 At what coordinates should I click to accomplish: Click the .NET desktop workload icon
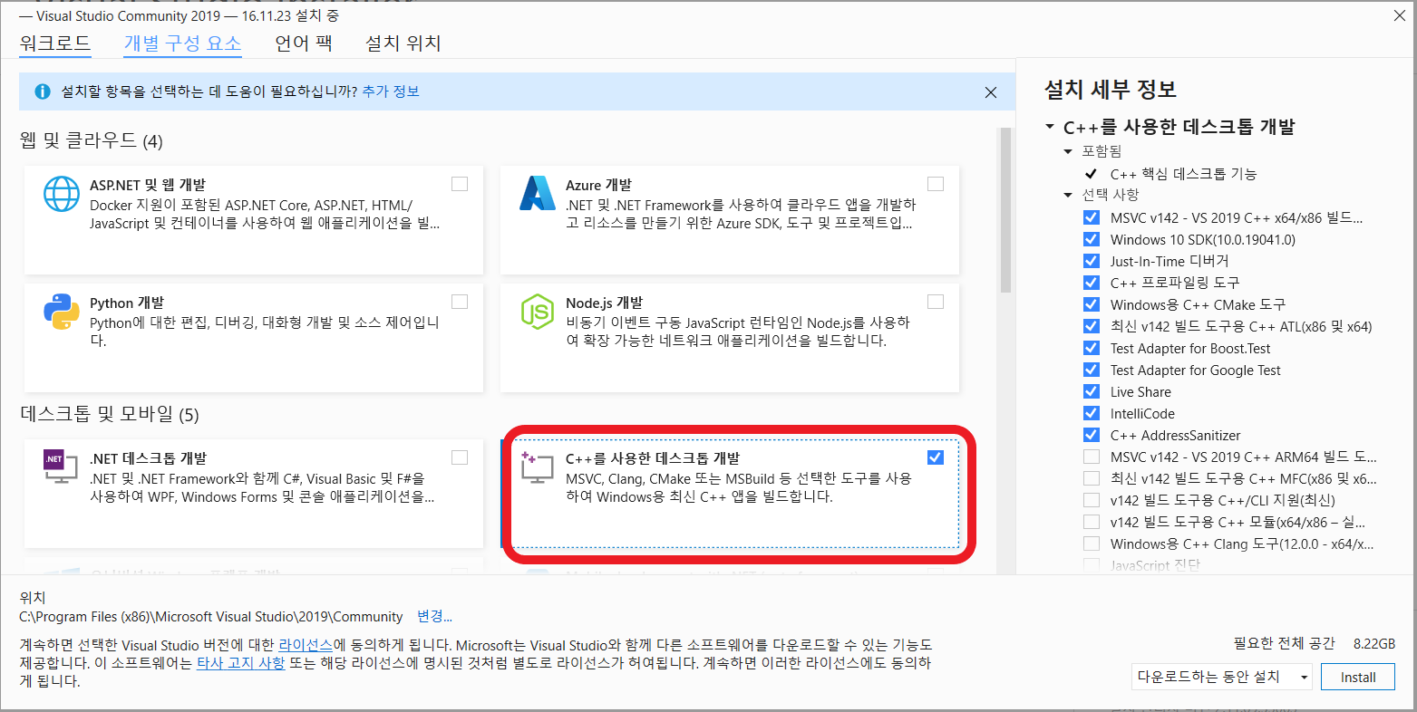[61, 466]
